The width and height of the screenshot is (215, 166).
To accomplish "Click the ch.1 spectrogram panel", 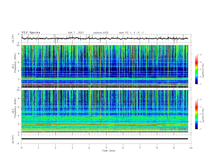I will coord(105,66).
